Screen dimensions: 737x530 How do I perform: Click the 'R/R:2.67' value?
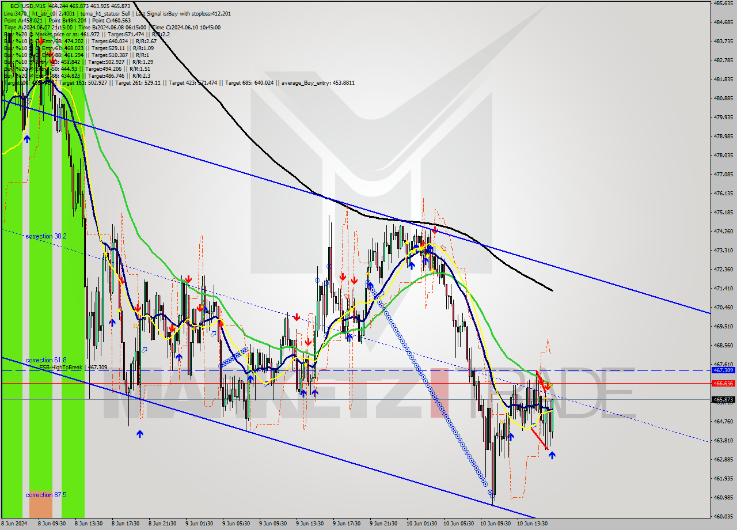tap(146, 41)
